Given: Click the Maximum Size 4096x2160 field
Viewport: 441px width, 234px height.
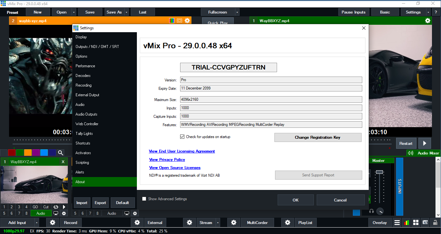Looking at the screenshot, I should (x=271, y=99).
